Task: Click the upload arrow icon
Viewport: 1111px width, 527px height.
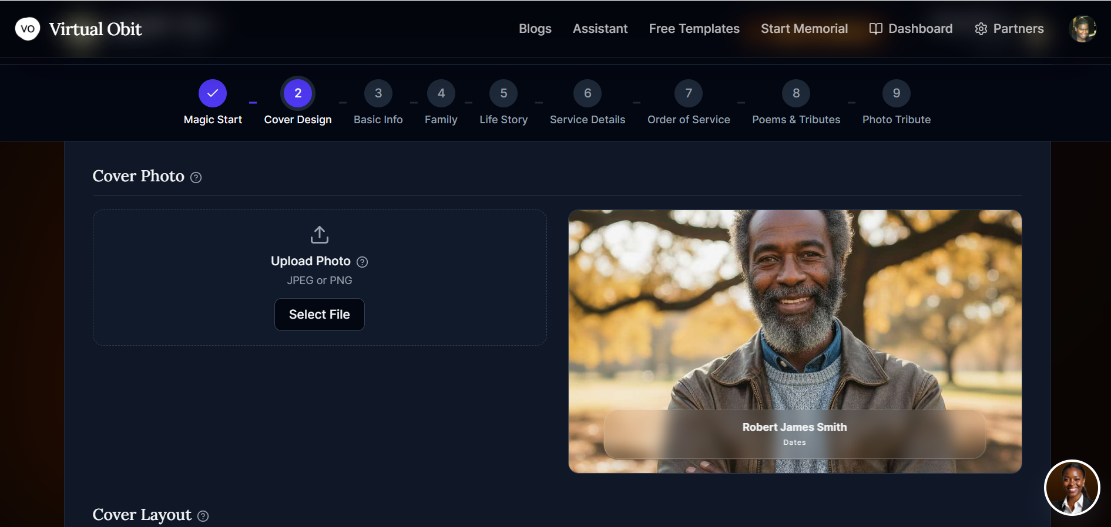Action: [x=320, y=235]
